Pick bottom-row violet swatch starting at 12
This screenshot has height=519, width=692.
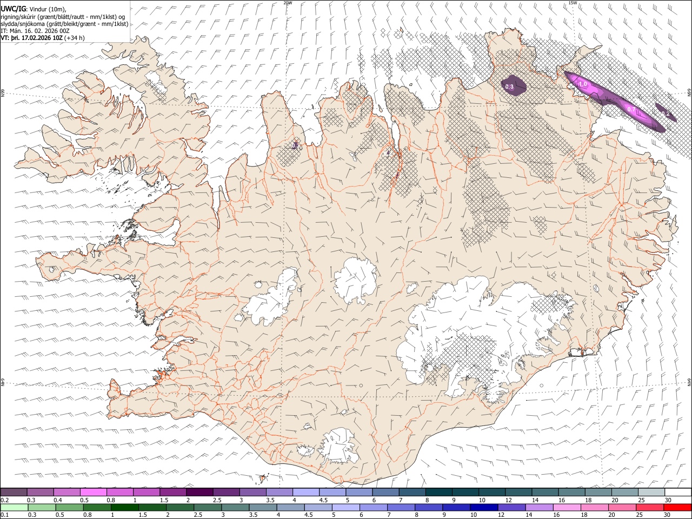[511, 507]
